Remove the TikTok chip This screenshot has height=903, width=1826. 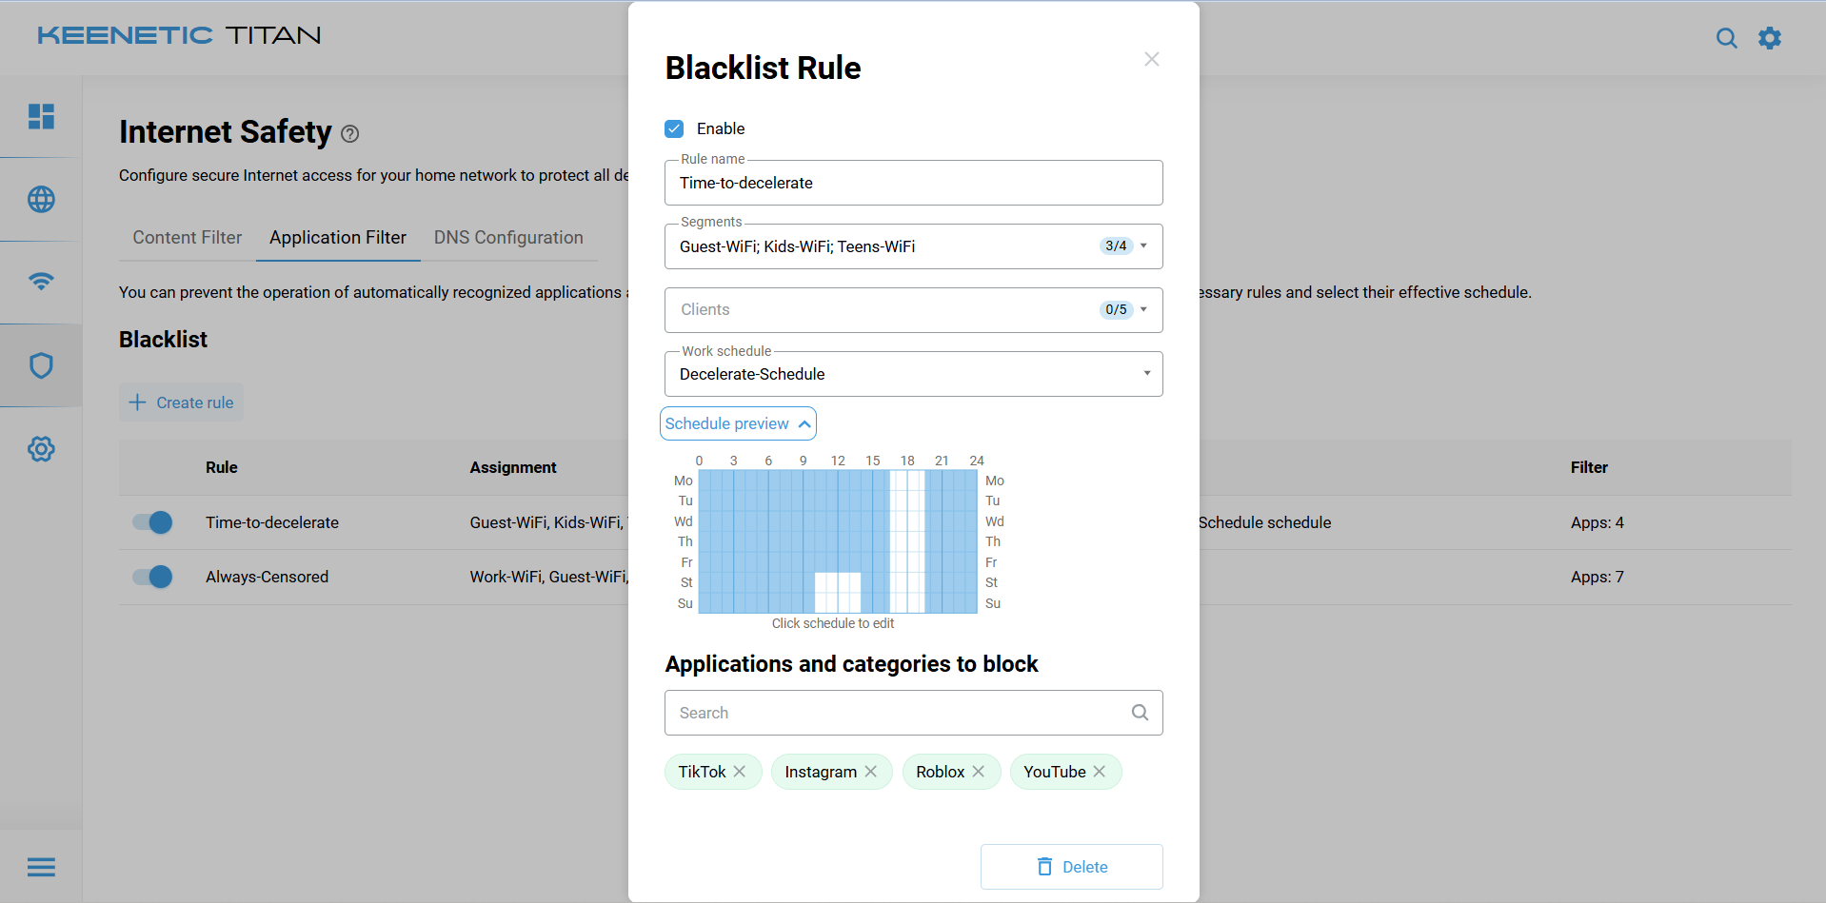[x=740, y=772]
